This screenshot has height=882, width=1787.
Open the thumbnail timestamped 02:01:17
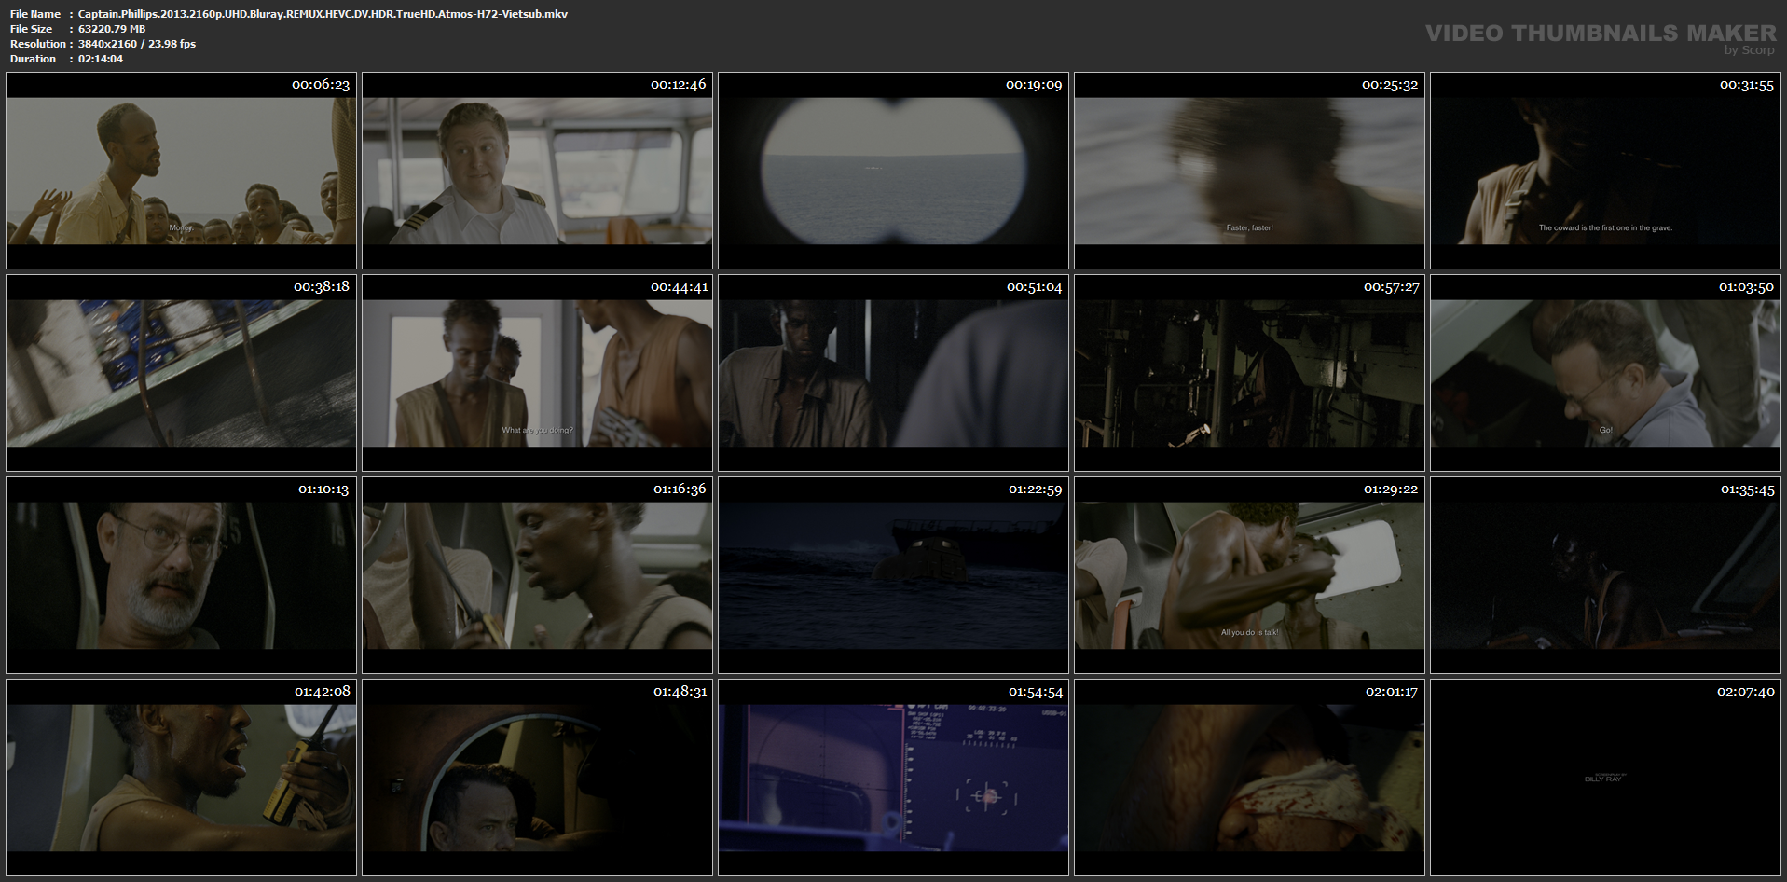(1249, 778)
